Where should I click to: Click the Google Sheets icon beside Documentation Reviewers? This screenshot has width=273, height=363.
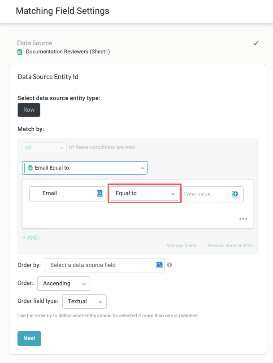20,52
